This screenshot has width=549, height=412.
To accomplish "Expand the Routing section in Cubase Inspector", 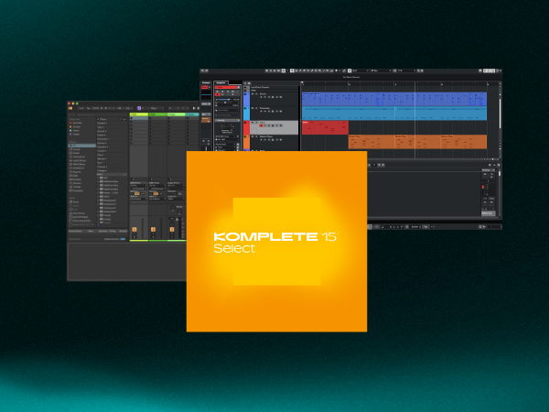I will (x=227, y=120).
